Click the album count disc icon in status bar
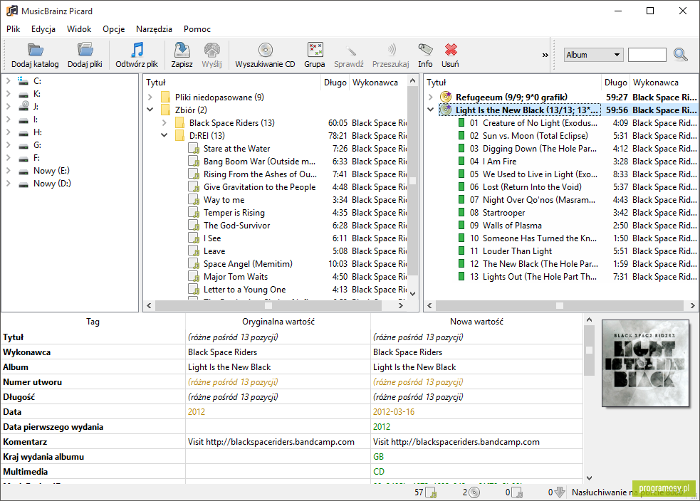The height and width of the screenshot is (501, 700). 474,492
